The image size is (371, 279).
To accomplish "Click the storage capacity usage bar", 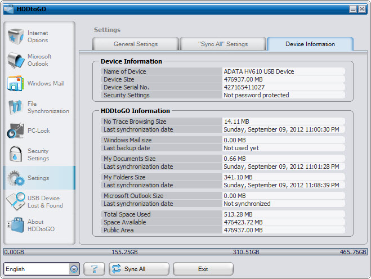I will 185,252.
